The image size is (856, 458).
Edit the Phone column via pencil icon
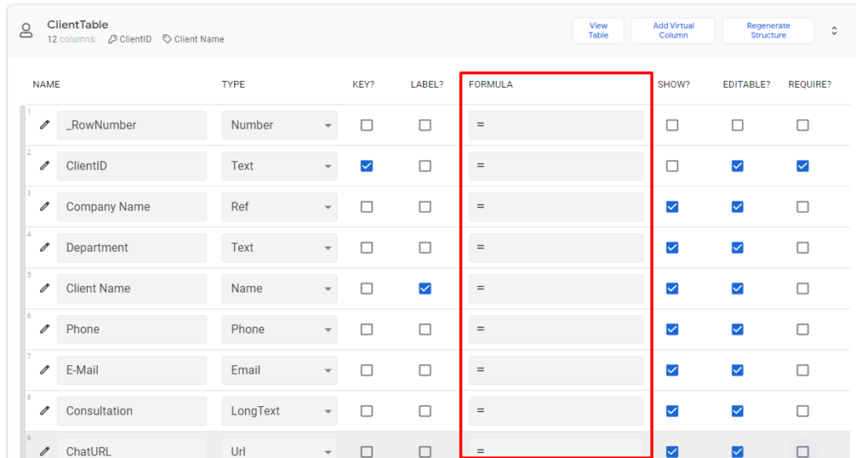pyautogui.click(x=44, y=329)
